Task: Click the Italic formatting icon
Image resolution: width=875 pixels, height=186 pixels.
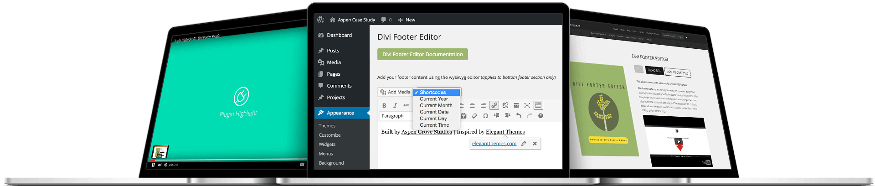Action: 395,105
